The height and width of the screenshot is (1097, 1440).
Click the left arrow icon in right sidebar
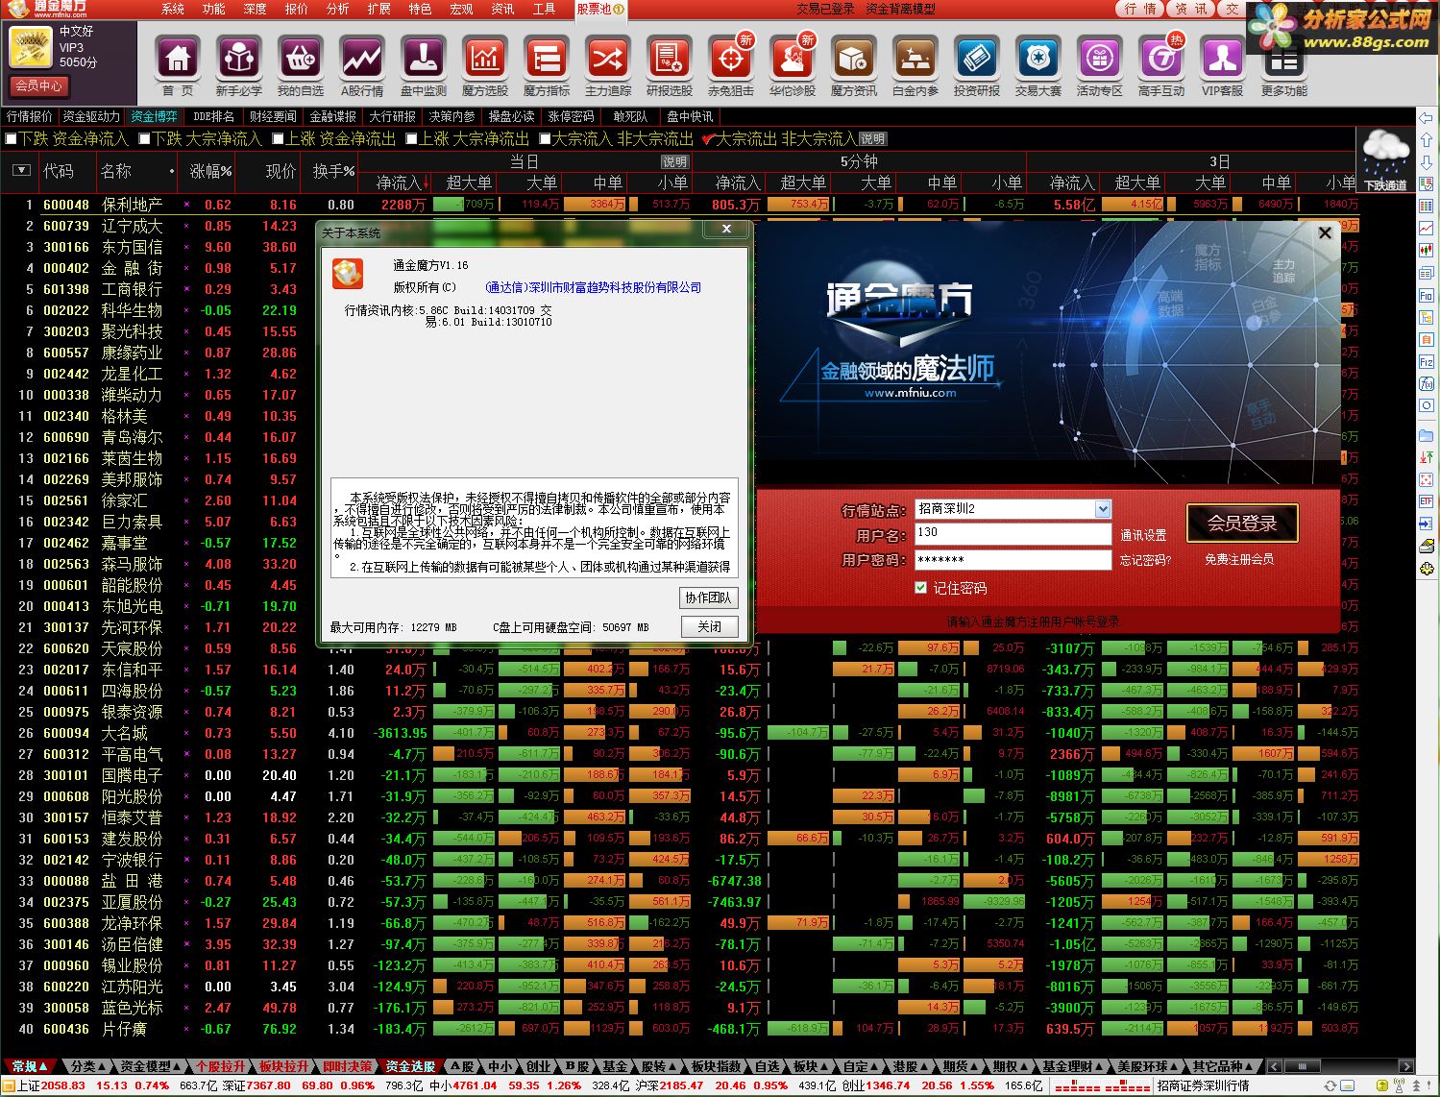tap(1427, 117)
